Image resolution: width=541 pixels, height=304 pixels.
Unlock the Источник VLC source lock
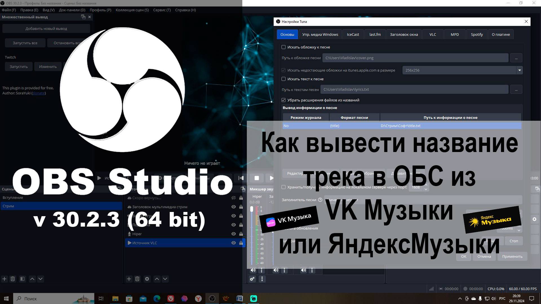click(x=241, y=243)
